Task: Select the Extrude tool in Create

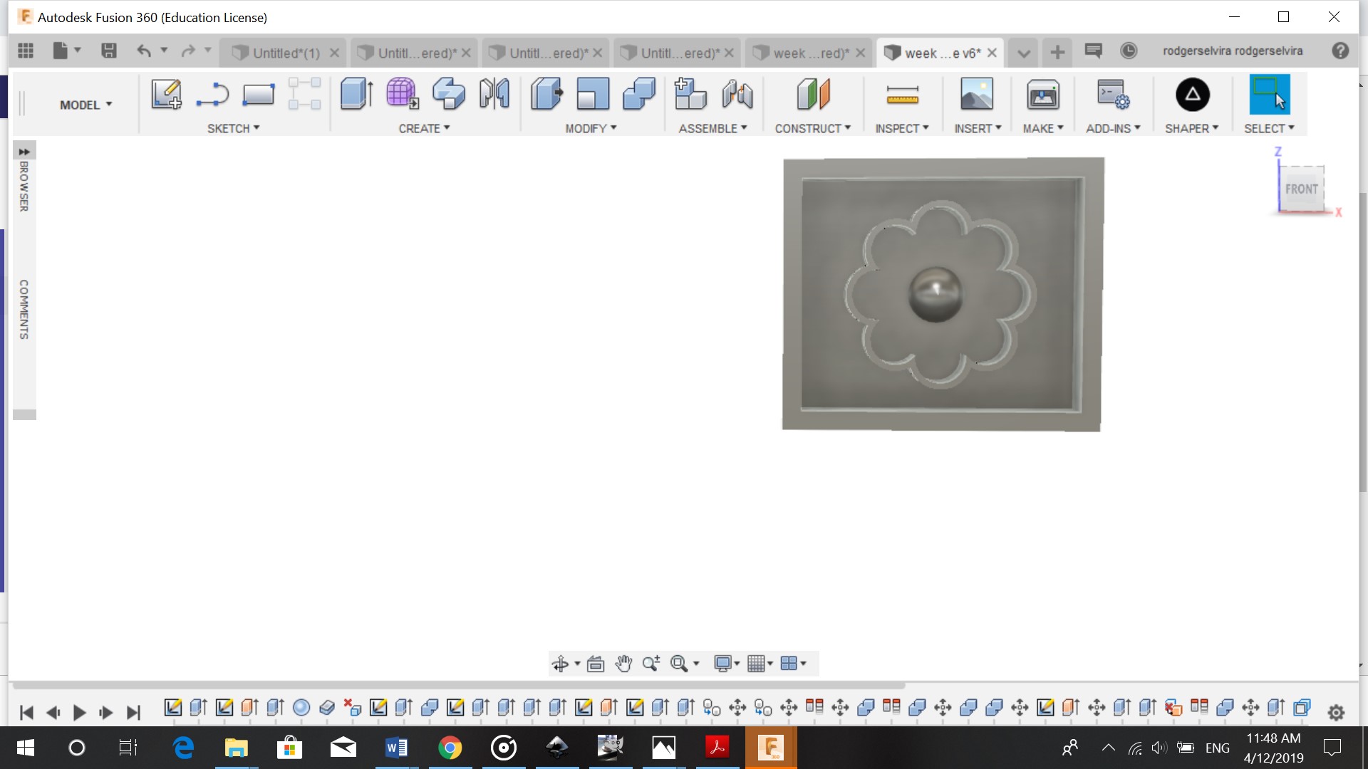Action: 356,94
